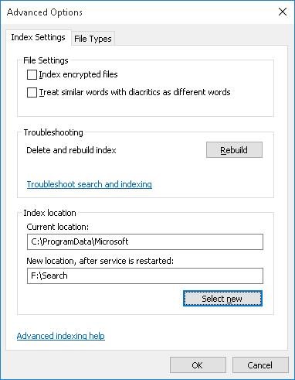295x380 pixels.
Task: Click the 'Treat similar words with diacritics' label
Action: click(x=134, y=92)
